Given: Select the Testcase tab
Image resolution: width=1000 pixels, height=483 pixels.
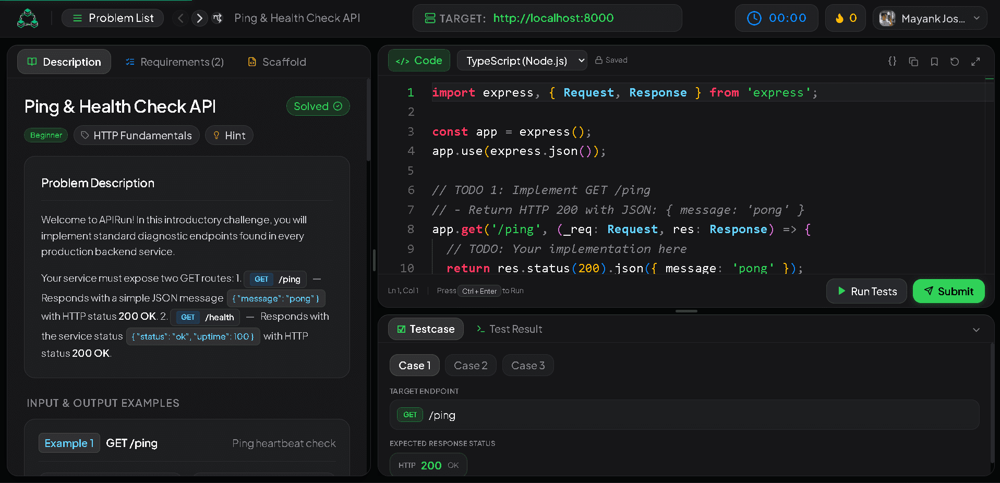Looking at the screenshot, I should (x=426, y=329).
